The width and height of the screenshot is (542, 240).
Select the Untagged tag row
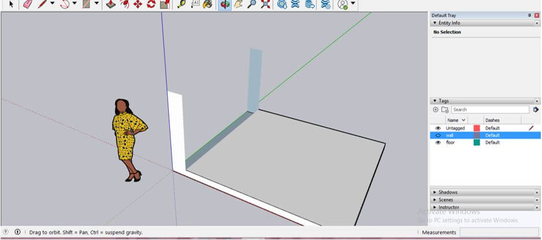point(485,128)
